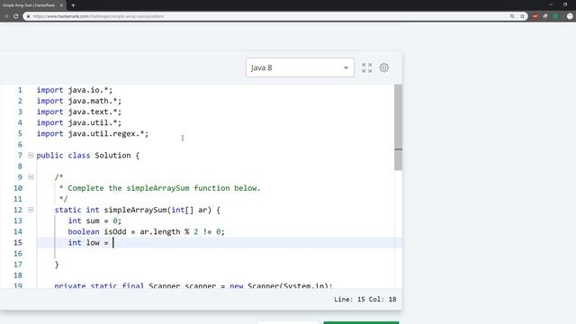This screenshot has width=576, height=324.
Task: Open the zoom magnifier icon in address bar
Action: [512, 16]
